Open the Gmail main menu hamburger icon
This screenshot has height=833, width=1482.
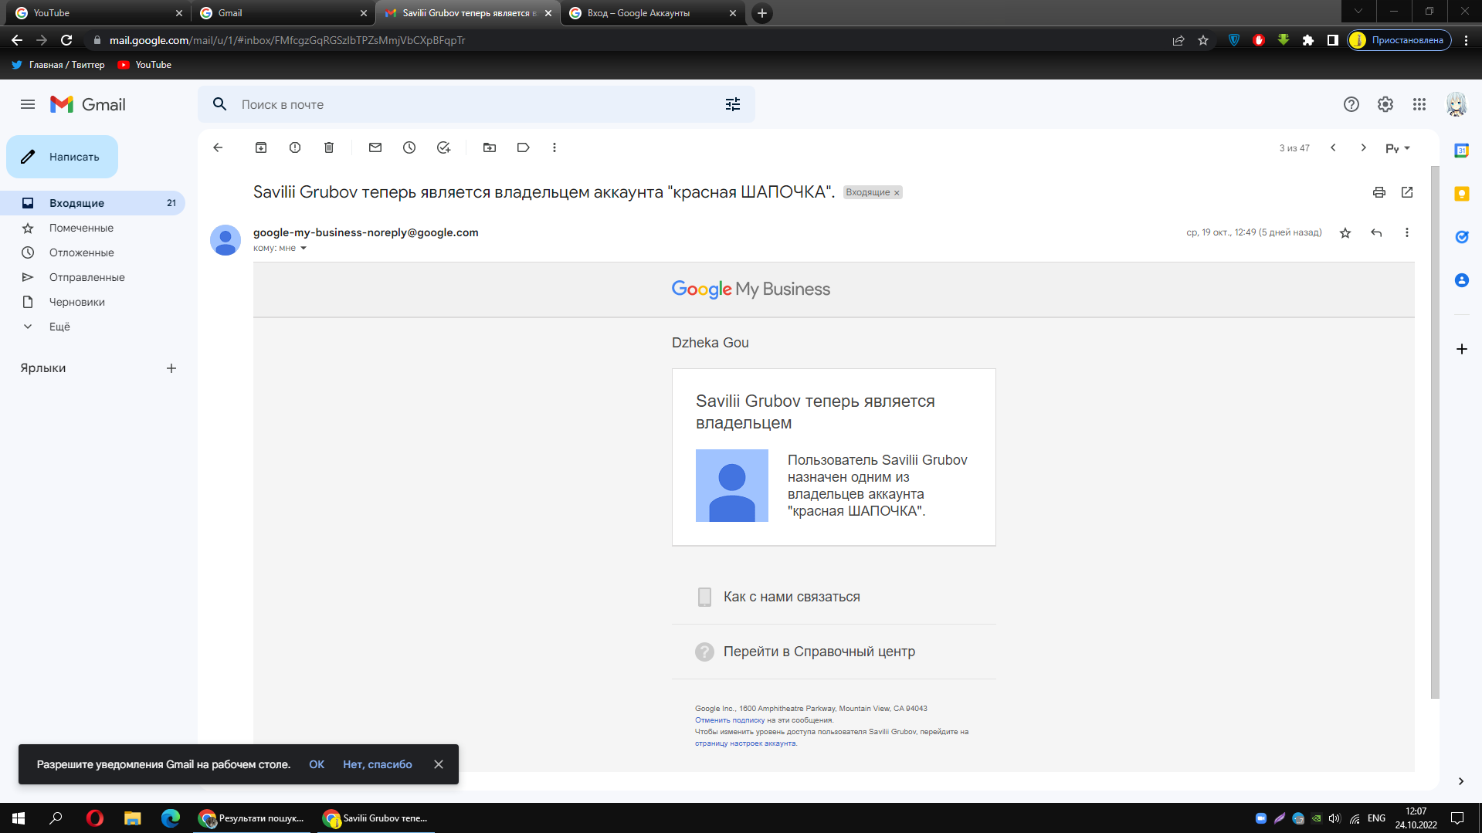coord(28,104)
